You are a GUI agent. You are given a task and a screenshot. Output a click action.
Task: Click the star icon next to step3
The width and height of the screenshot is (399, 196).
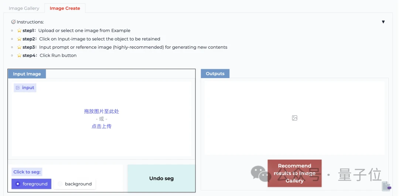coord(19,47)
